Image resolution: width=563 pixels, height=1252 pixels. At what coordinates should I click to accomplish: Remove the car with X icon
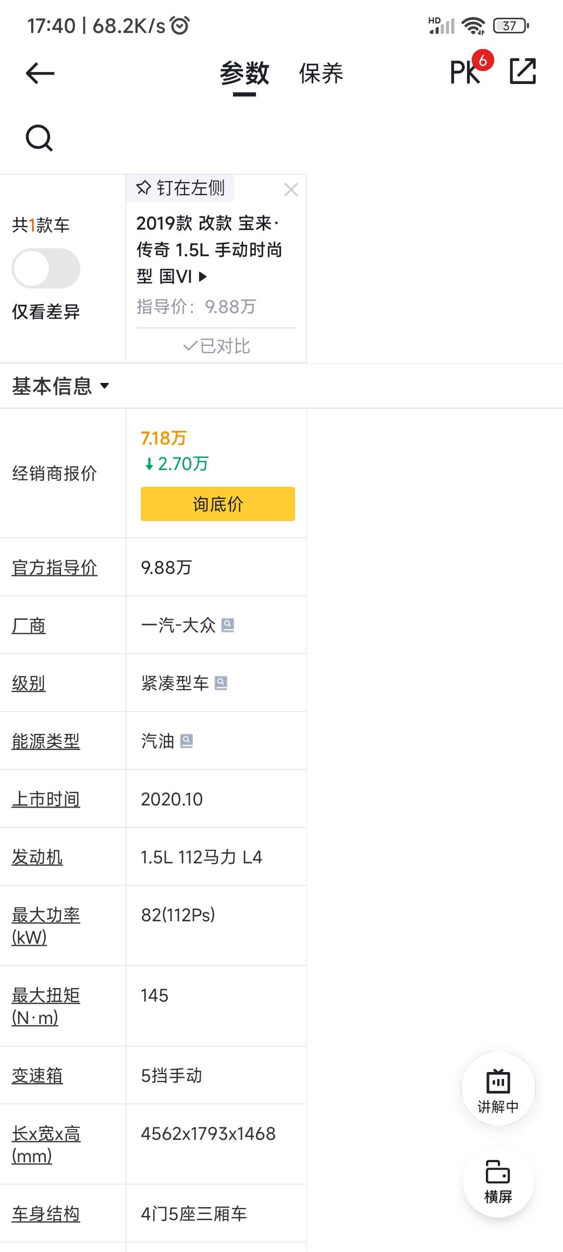pyautogui.click(x=291, y=189)
